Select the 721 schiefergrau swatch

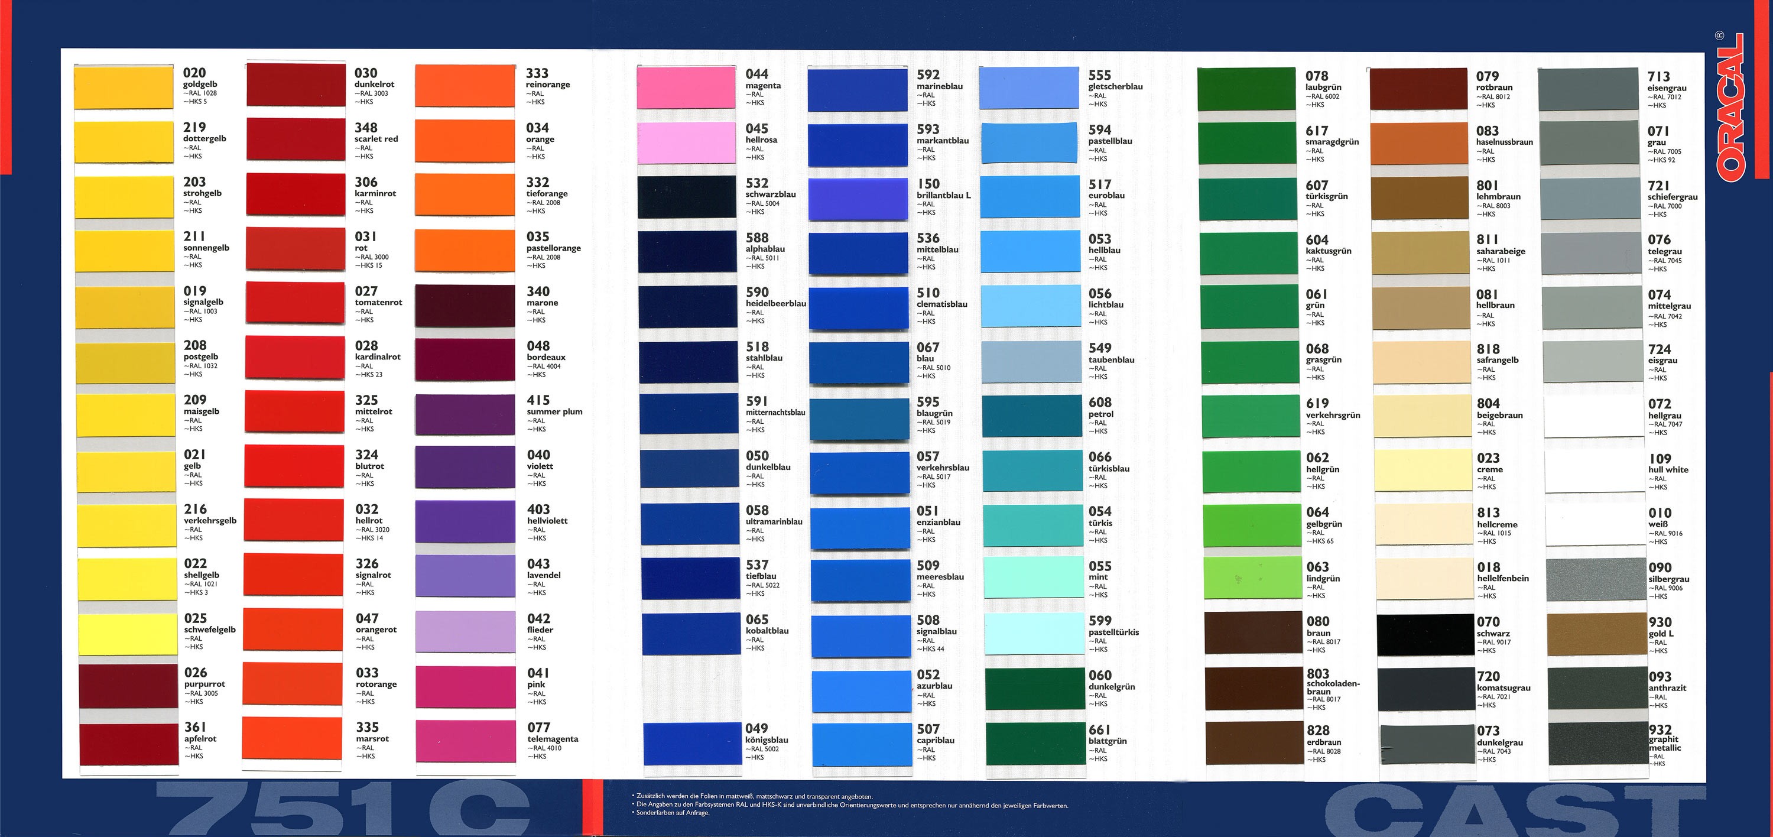tap(1590, 198)
